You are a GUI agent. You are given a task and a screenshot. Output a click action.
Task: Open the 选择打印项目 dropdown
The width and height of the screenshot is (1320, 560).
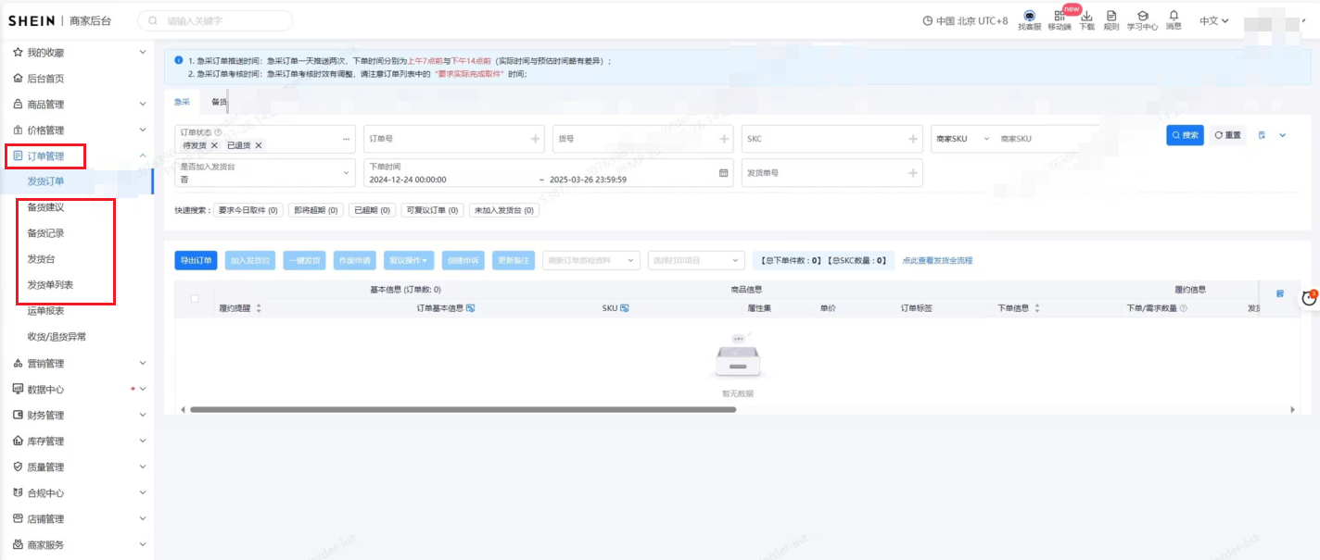pos(696,261)
